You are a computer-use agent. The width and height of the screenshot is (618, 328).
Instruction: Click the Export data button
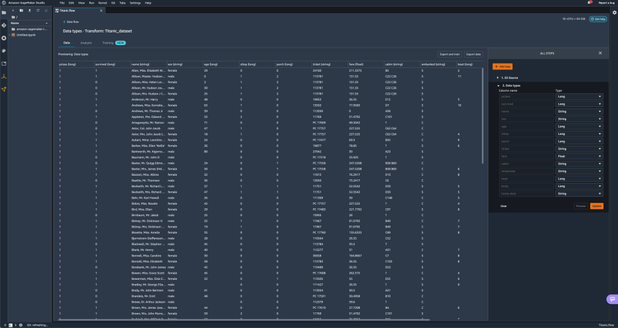[x=473, y=54]
